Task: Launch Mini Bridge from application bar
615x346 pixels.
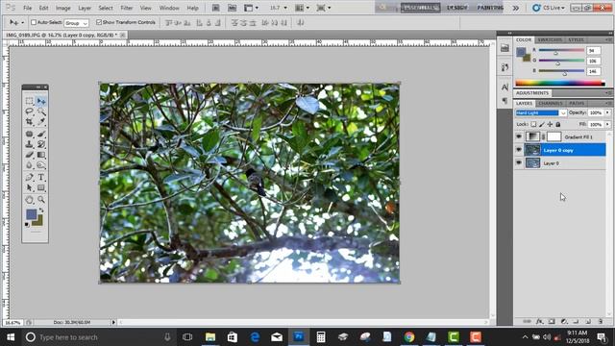Action: 233,8
